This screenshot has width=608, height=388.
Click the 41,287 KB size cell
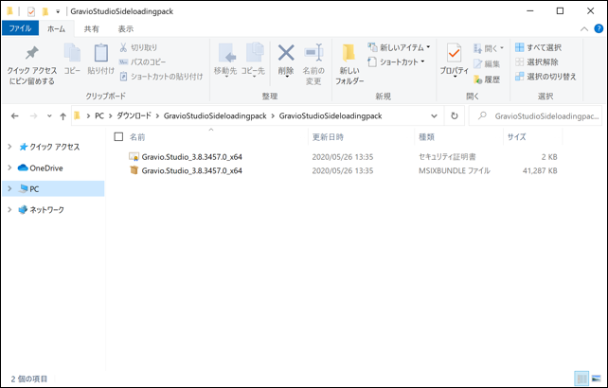[x=540, y=170]
